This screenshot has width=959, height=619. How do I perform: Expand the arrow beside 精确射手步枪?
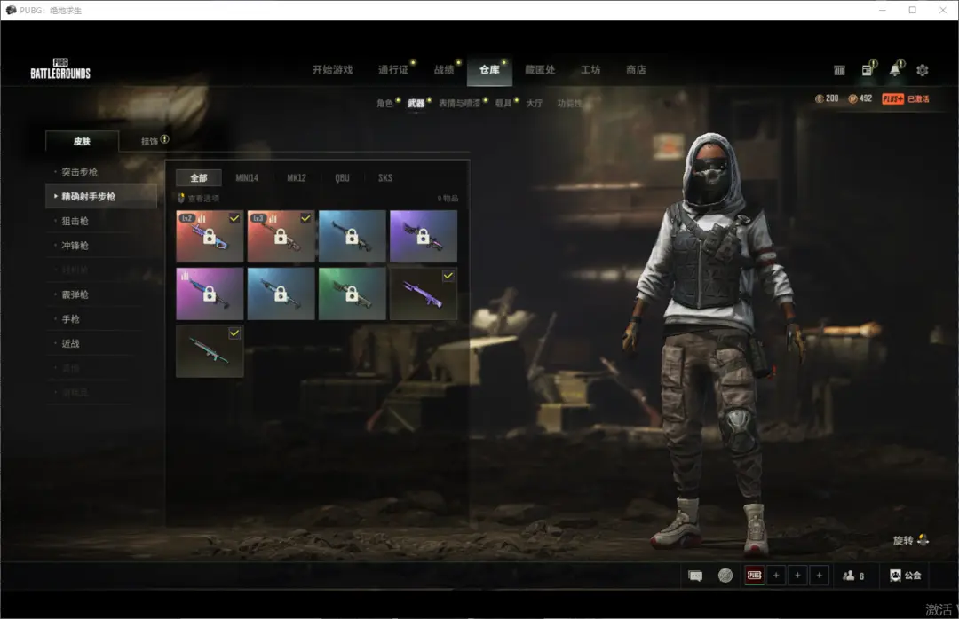click(x=56, y=196)
